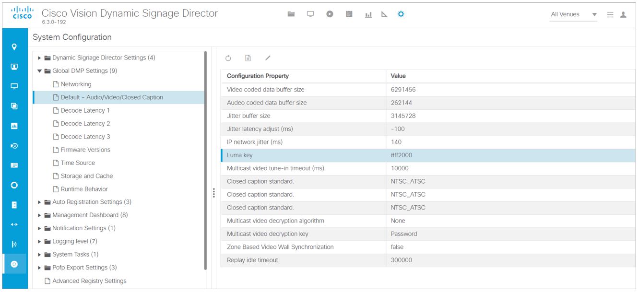
Task: Click the Configuration Property column header
Action: point(303,76)
